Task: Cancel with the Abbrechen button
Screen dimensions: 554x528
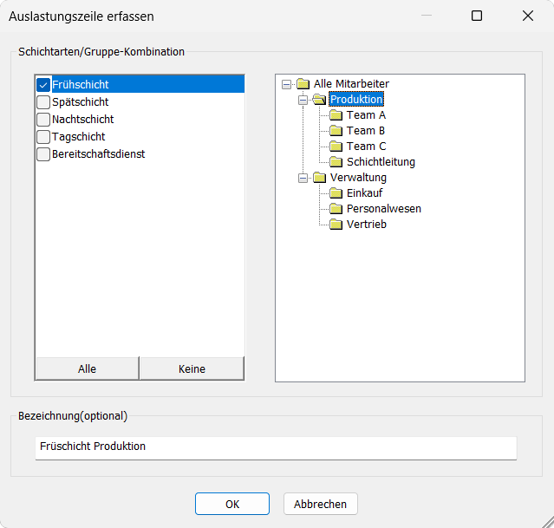Action: pos(321,504)
